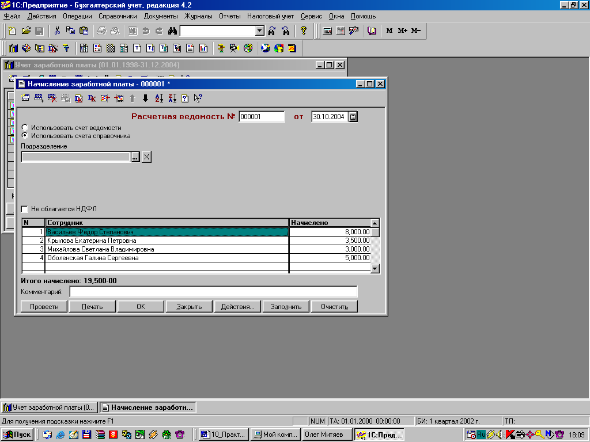The width and height of the screenshot is (590, 442).
Task: Click the new row icon in document toolbar
Action: (x=25, y=98)
